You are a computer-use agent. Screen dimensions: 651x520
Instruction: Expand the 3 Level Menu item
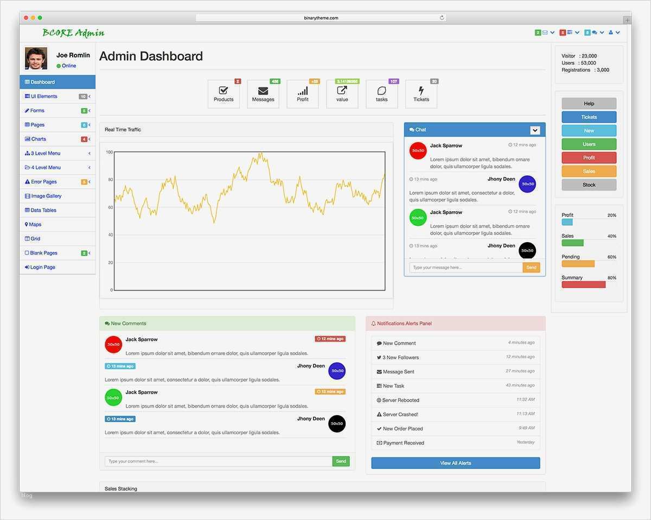click(58, 153)
